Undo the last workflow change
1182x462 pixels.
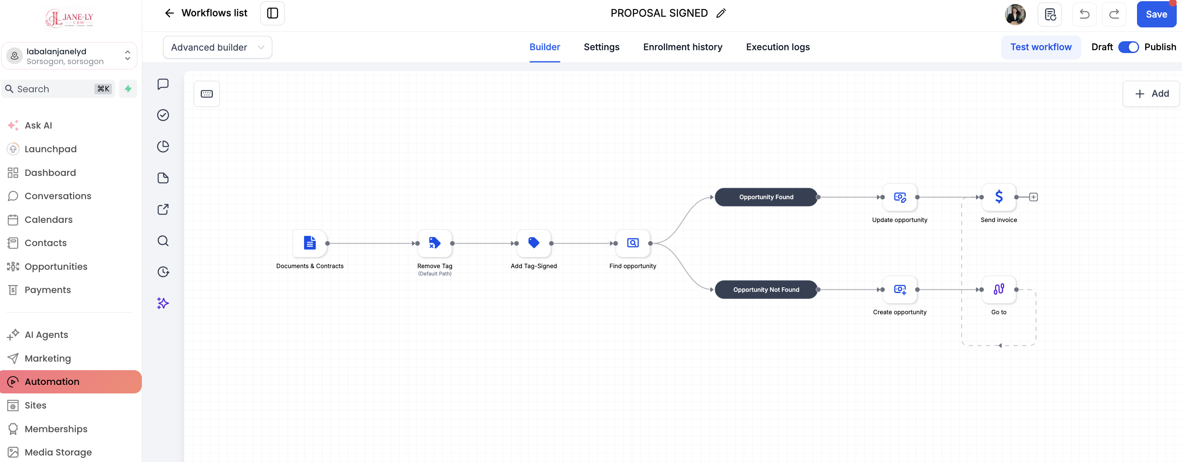click(x=1084, y=14)
